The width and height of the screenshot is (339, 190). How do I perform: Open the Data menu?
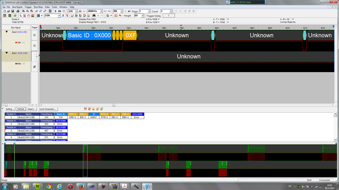(x=47, y=7)
